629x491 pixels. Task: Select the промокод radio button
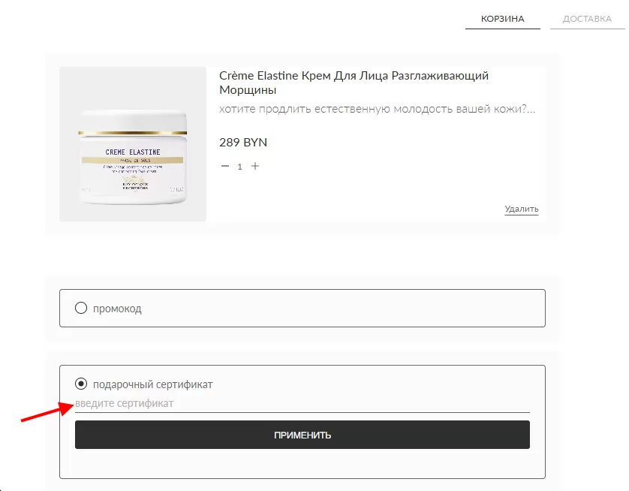click(81, 308)
